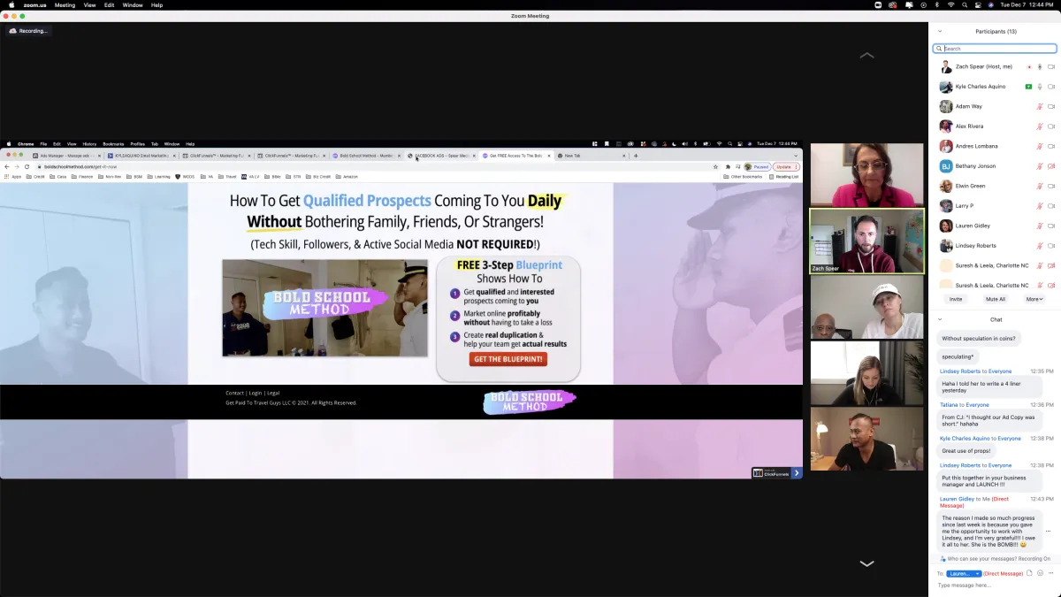Click the Invite button
The width and height of the screenshot is (1061, 597).
point(956,299)
